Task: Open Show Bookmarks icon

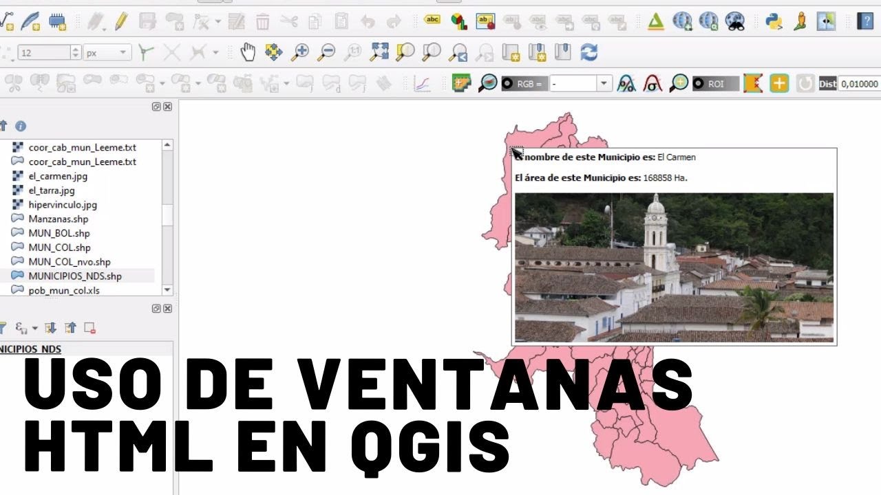Action: 563,52
